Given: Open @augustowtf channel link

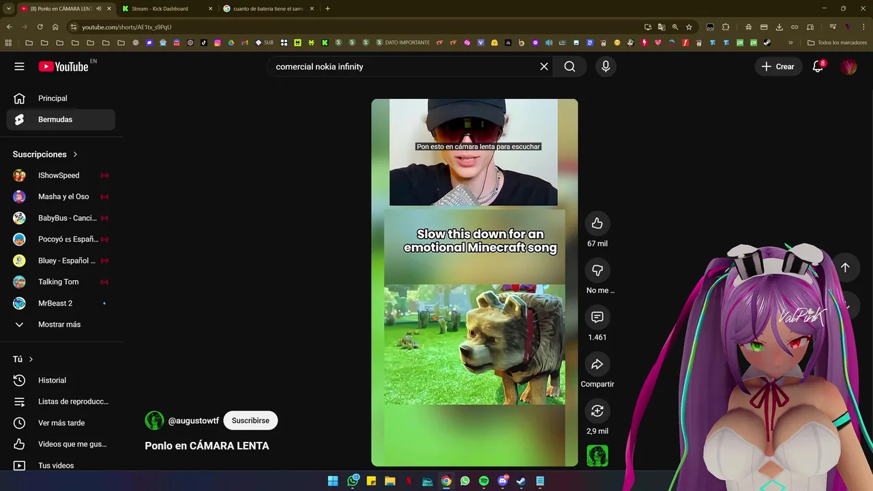Looking at the screenshot, I should pos(194,421).
